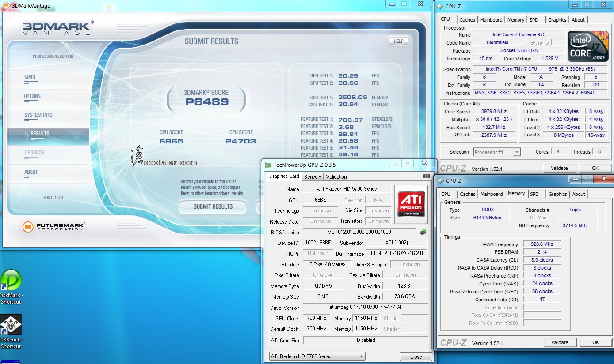Screen dimensions: 614x364
Task: Open the graphics card selector dropdown in GPU-Z
Action: 317,356
